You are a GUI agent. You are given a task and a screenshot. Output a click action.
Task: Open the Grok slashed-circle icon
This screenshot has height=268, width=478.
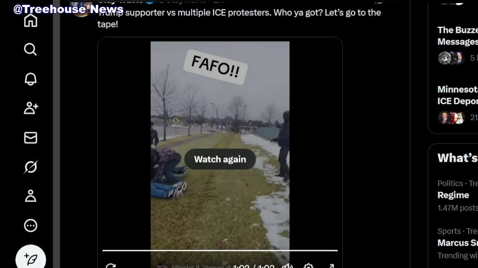click(31, 167)
